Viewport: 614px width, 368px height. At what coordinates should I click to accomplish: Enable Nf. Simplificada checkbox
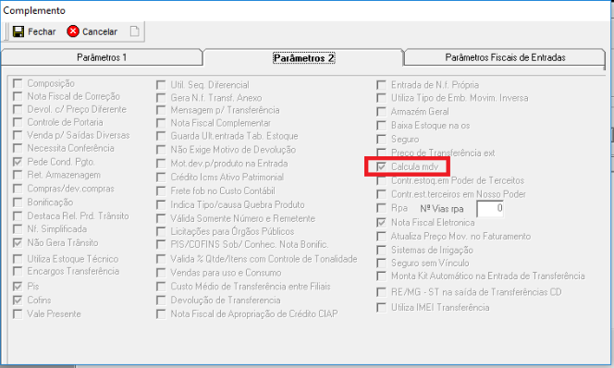pyautogui.click(x=18, y=228)
